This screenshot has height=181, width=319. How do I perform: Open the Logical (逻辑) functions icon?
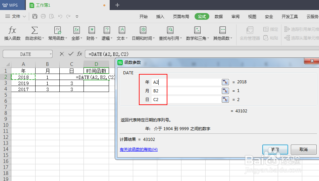[x=107, y=30]
